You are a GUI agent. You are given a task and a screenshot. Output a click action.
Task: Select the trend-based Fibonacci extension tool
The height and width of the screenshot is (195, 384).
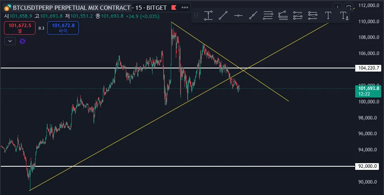[283, 15]
